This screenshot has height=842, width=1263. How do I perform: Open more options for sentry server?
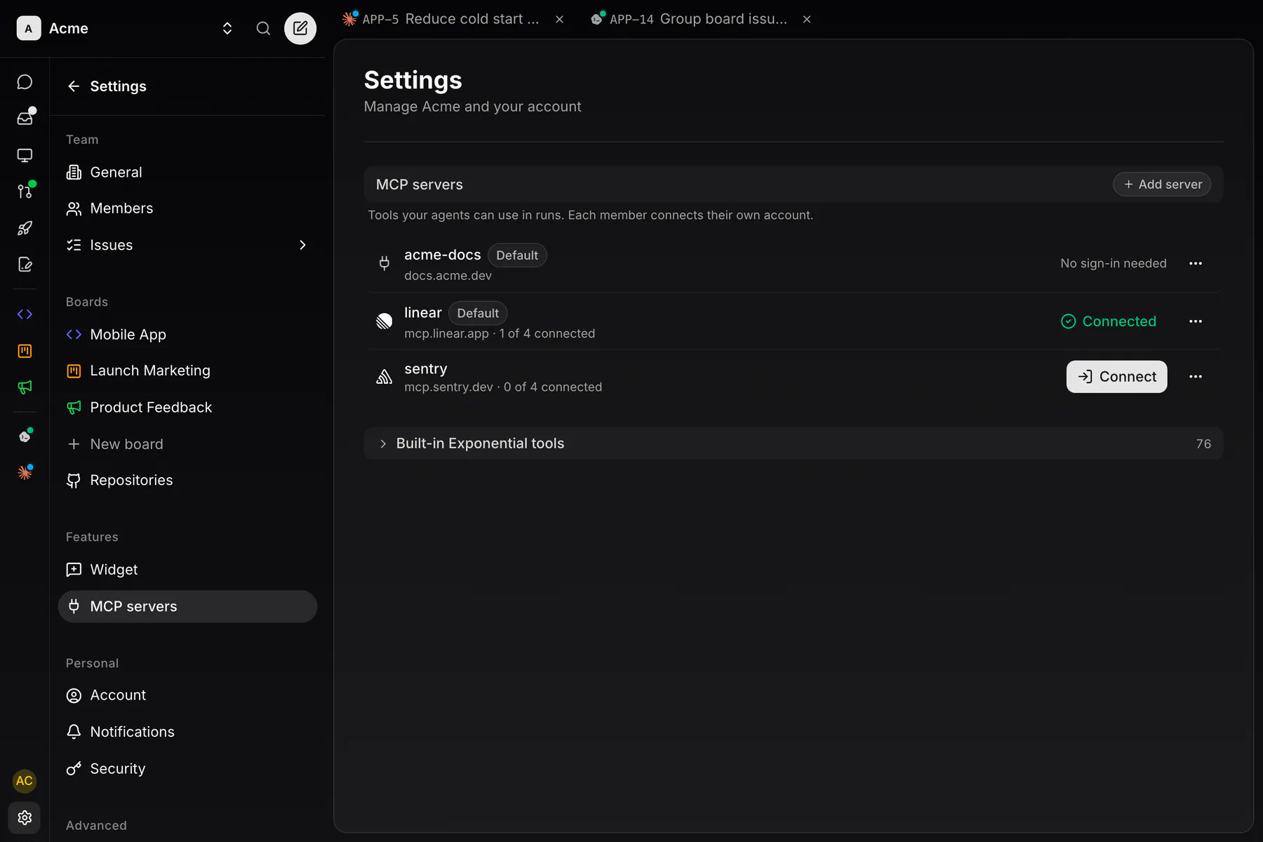tap(1196, 377)
